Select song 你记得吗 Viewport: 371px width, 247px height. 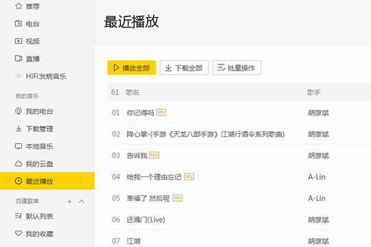pyautogui.click(x=140, y=113)
